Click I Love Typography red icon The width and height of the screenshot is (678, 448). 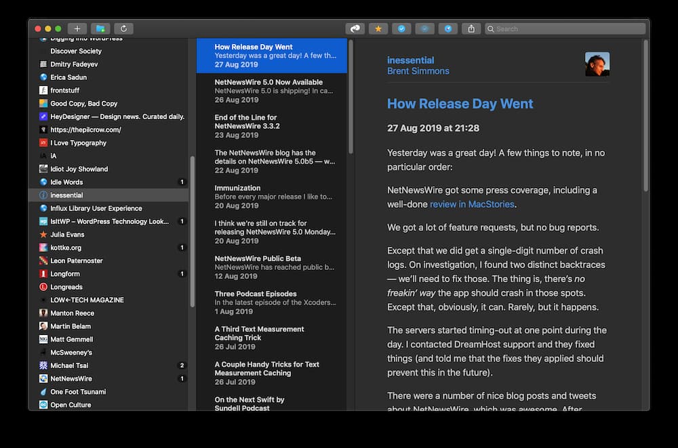click(x=43, y=142)
